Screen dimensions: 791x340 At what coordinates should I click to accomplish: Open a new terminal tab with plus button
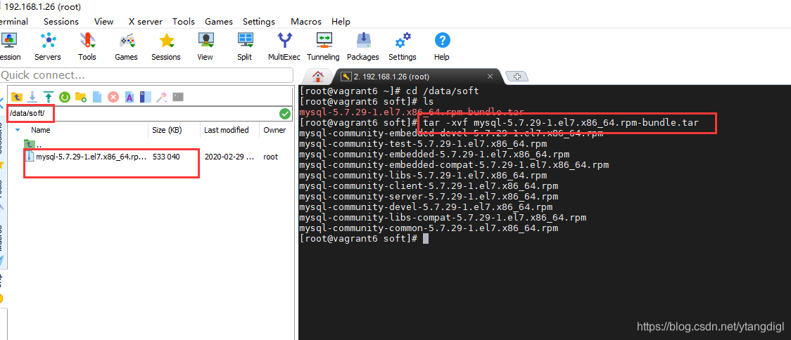click(517, 77)
